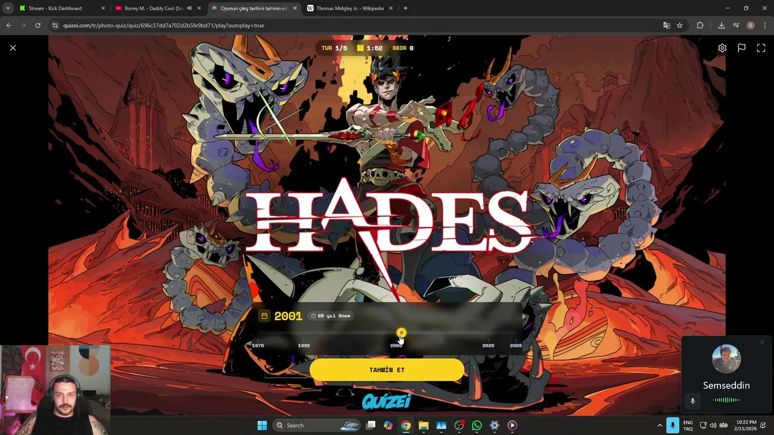This screenshot has width=774, height=435.
Task: Open Chrome downloads
Action: coord(721,25)
